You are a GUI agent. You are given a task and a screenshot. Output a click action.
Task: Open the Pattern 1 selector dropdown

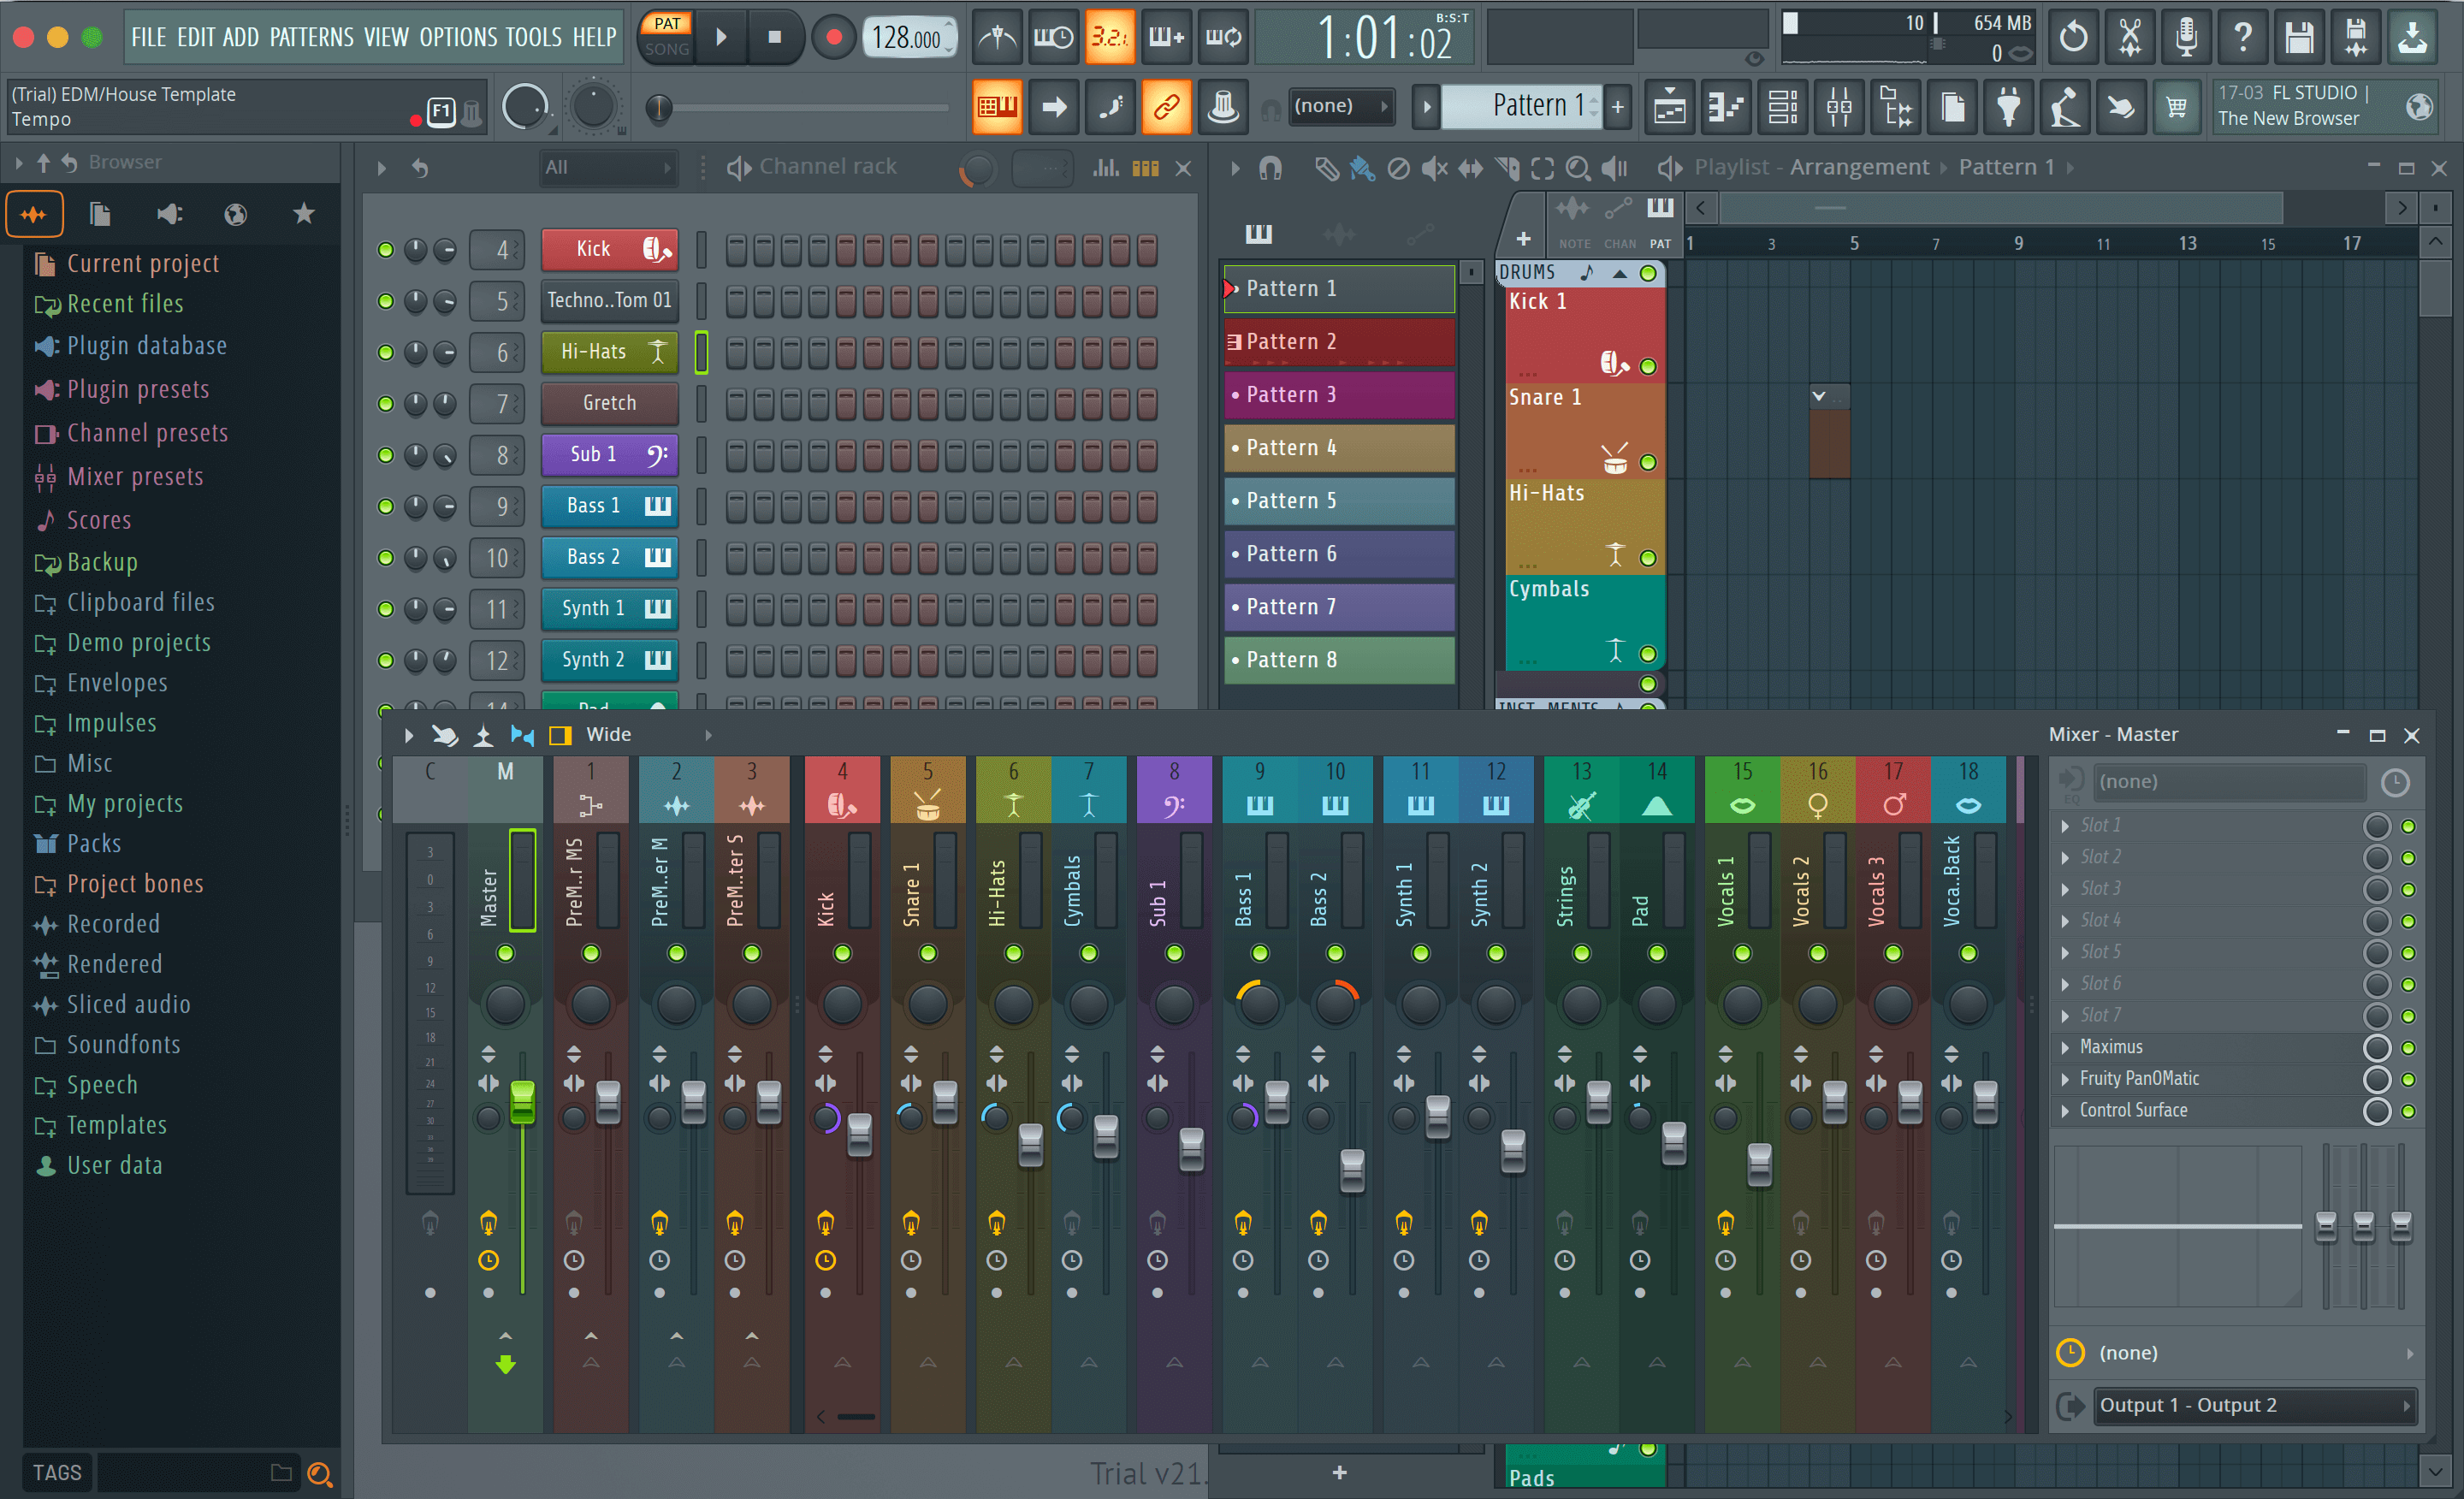click(x=1523, y=105)
